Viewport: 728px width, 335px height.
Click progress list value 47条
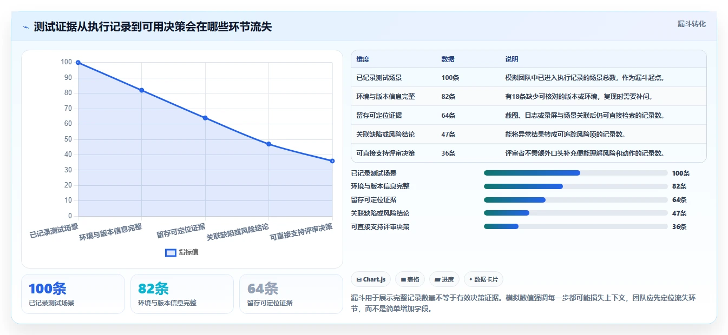click(x=679, y=213)
